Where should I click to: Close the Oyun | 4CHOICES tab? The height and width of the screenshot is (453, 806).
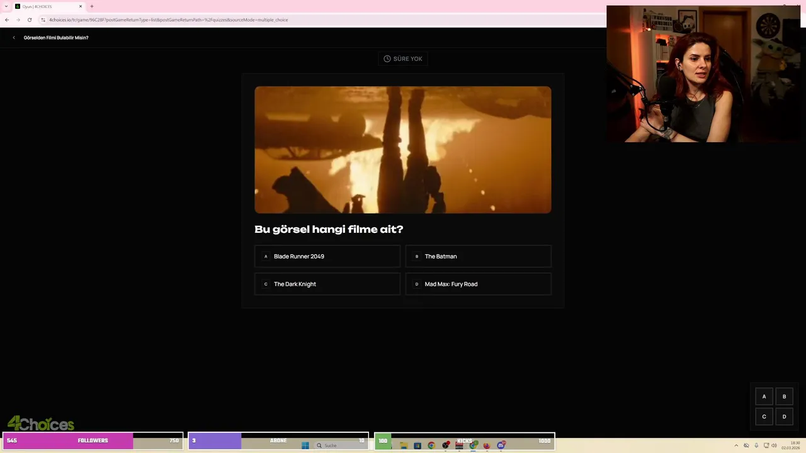81,6
